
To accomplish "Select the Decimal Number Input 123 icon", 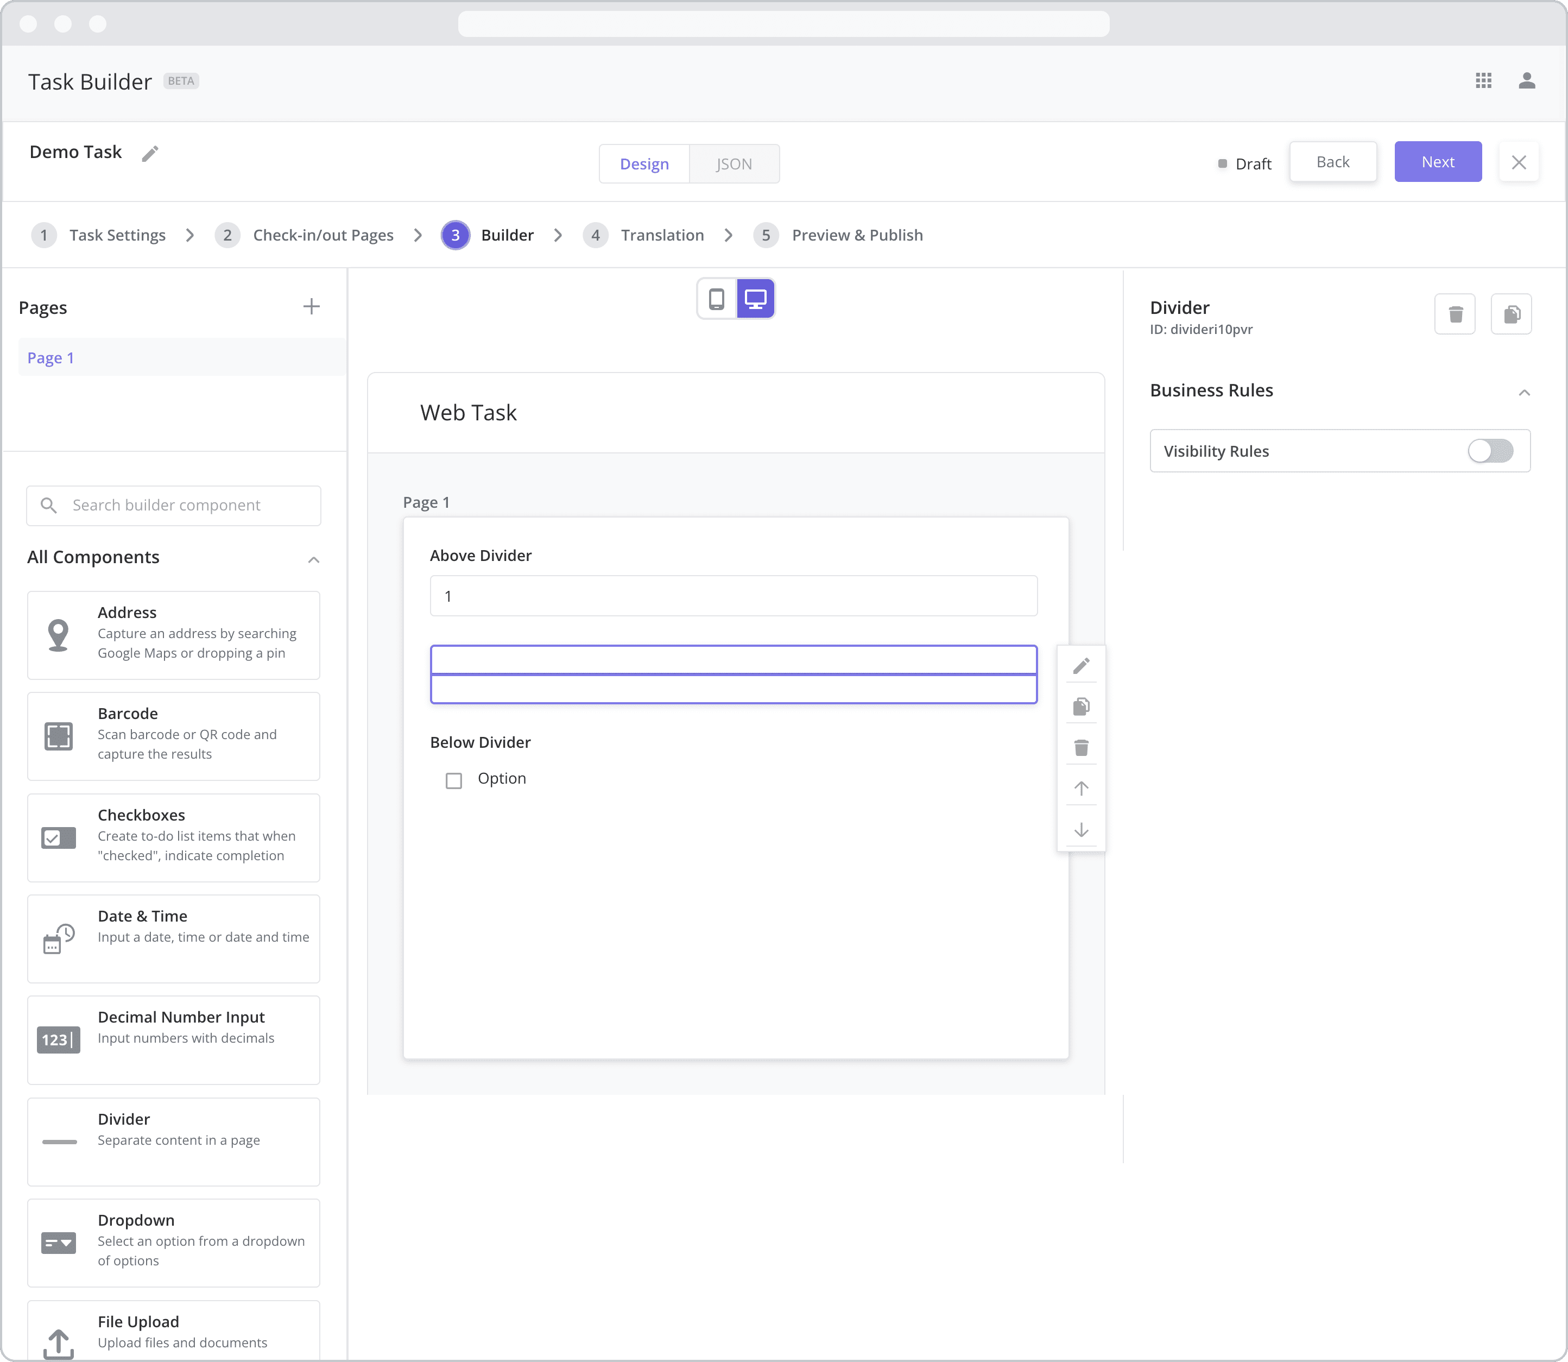I will [x=59, y=1040].
